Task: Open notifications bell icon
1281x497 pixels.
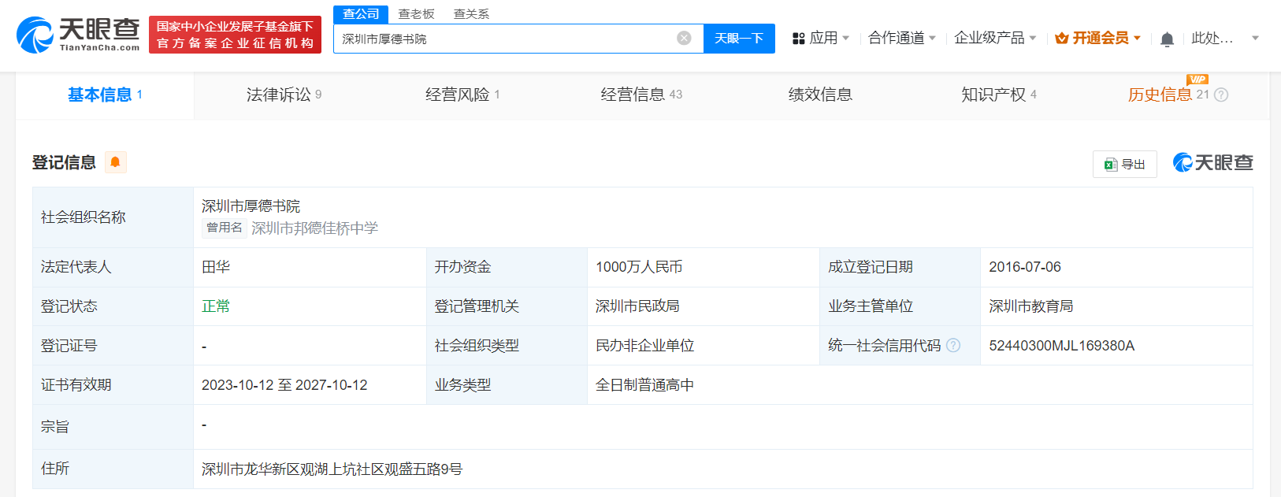Action: (x=1167, y=39)
